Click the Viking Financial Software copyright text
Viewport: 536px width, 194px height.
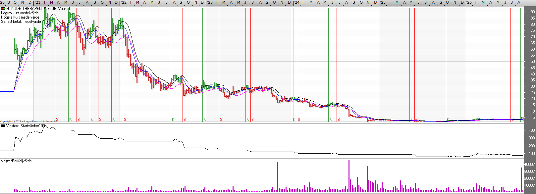coord(28,121)
